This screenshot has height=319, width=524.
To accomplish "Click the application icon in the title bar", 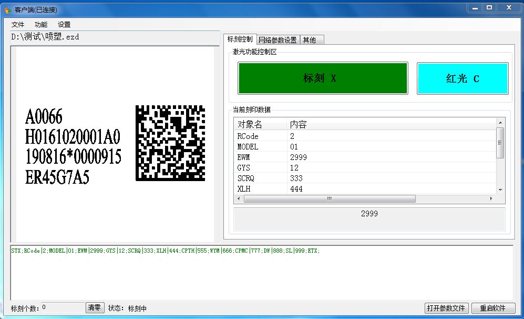I will [x=8, y=10].
